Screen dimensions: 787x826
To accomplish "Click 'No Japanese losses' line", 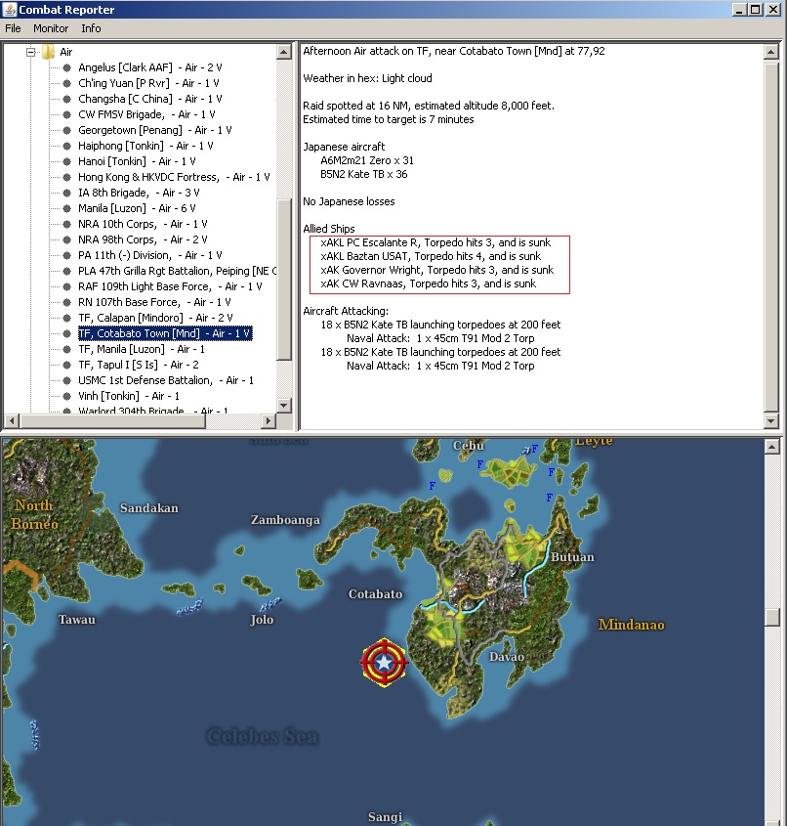I will tap(349, 201).
